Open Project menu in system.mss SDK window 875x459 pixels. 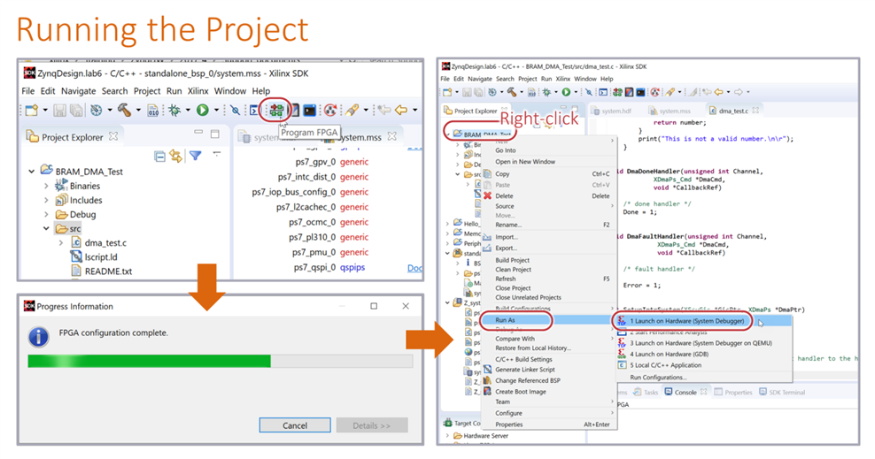click(x=147, y=91)
